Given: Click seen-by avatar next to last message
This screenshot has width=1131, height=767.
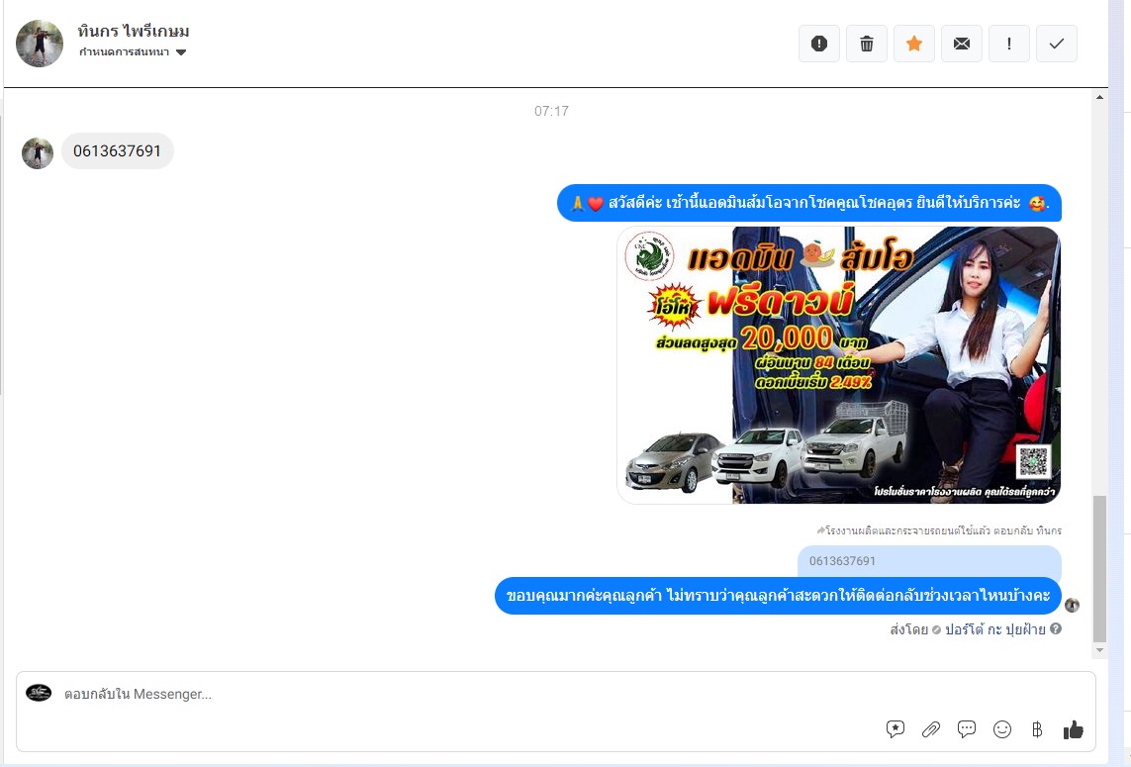Looking at the screenshot, I should 1072,605.
